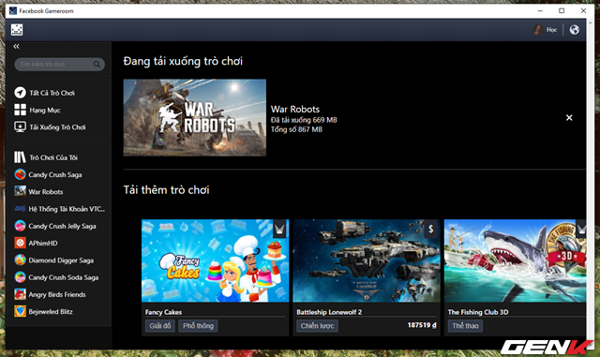The image size is (600, 357).
Task: Select Tải Xuống Trò Chơi menu label
Action: click(57, 127)
